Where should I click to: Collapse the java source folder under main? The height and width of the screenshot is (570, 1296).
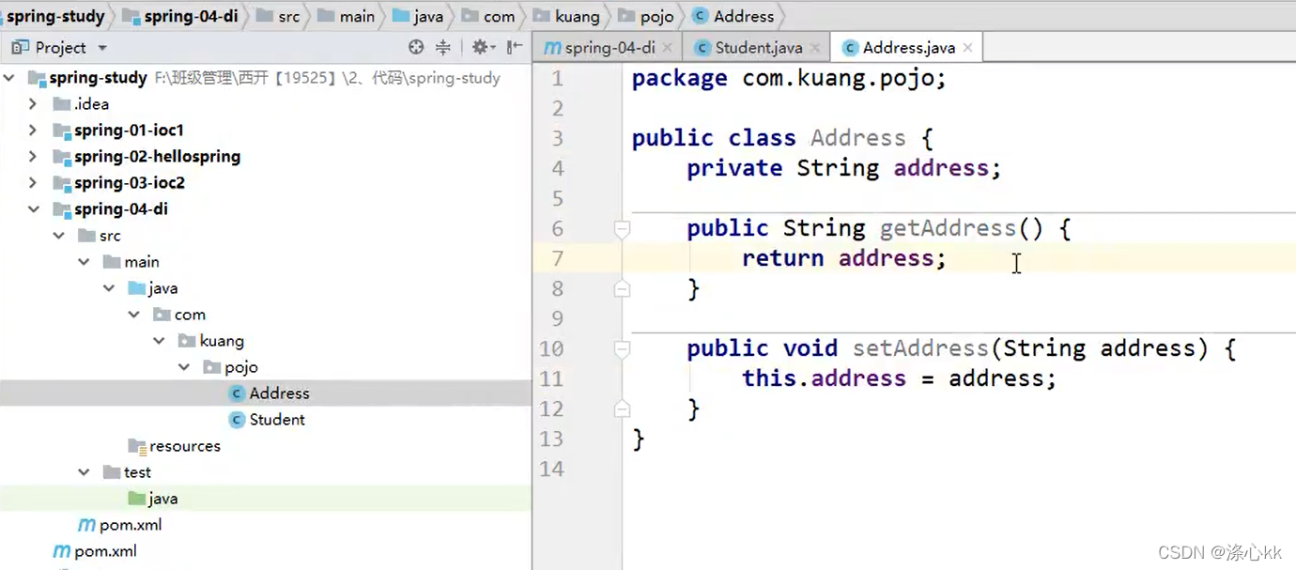[x=109, y=288]
